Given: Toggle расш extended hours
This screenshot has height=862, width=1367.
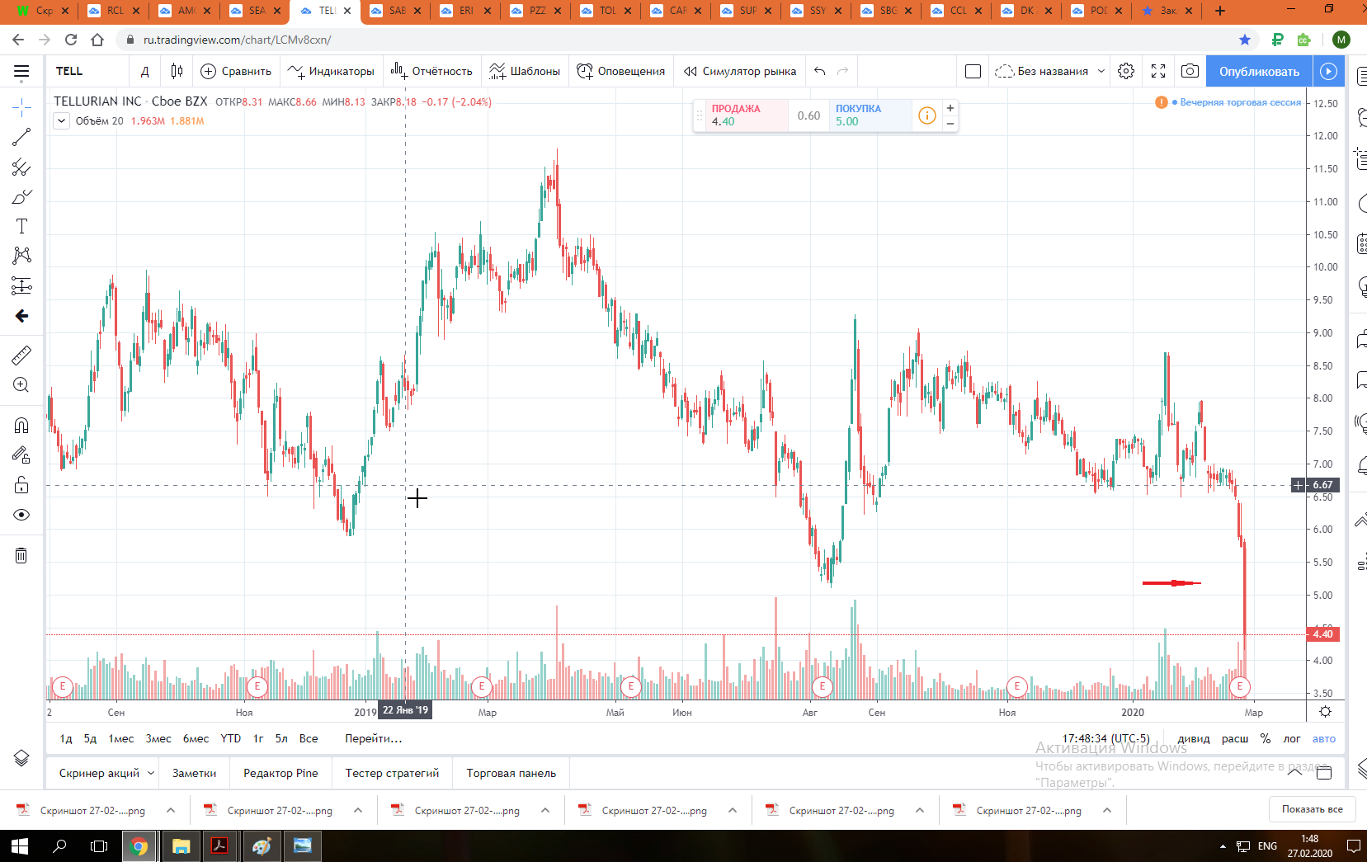Looking at the screenshot, I should (1235, 738).
